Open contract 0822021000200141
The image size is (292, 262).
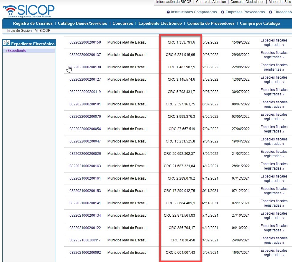pyautogui.click(x=85, y=203)
